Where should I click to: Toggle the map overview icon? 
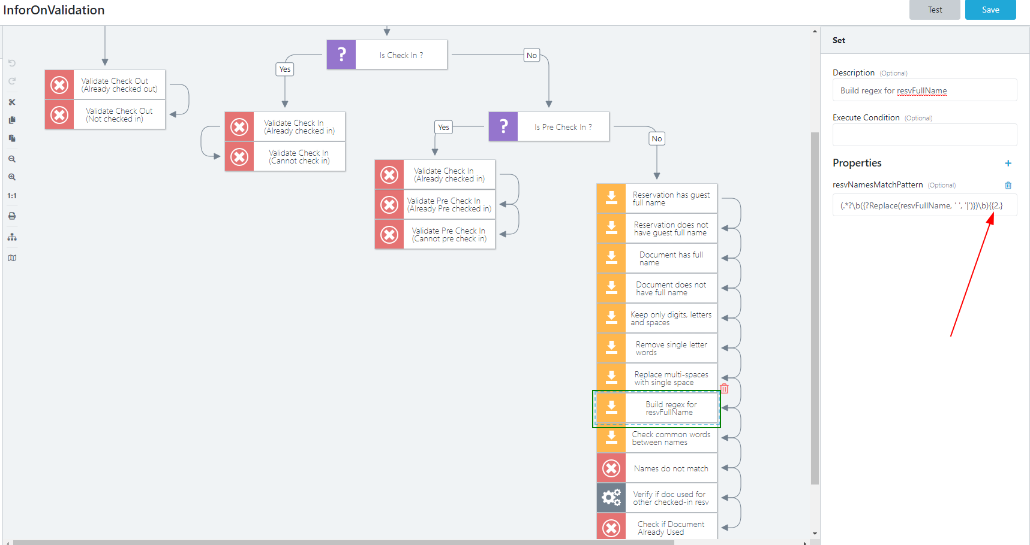tap(12, 258)
